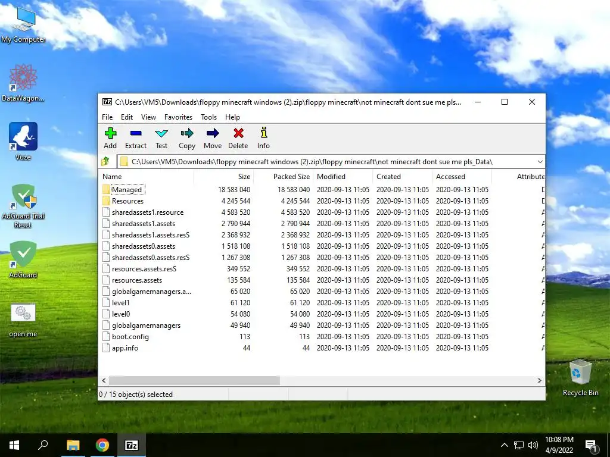The image size is (610, 457).
Task: Select AdGuard Trial Reset desktop icon
Action: [x=23, y=206]
